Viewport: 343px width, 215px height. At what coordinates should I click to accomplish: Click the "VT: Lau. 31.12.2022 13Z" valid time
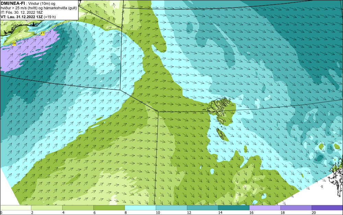pos(22,17)
